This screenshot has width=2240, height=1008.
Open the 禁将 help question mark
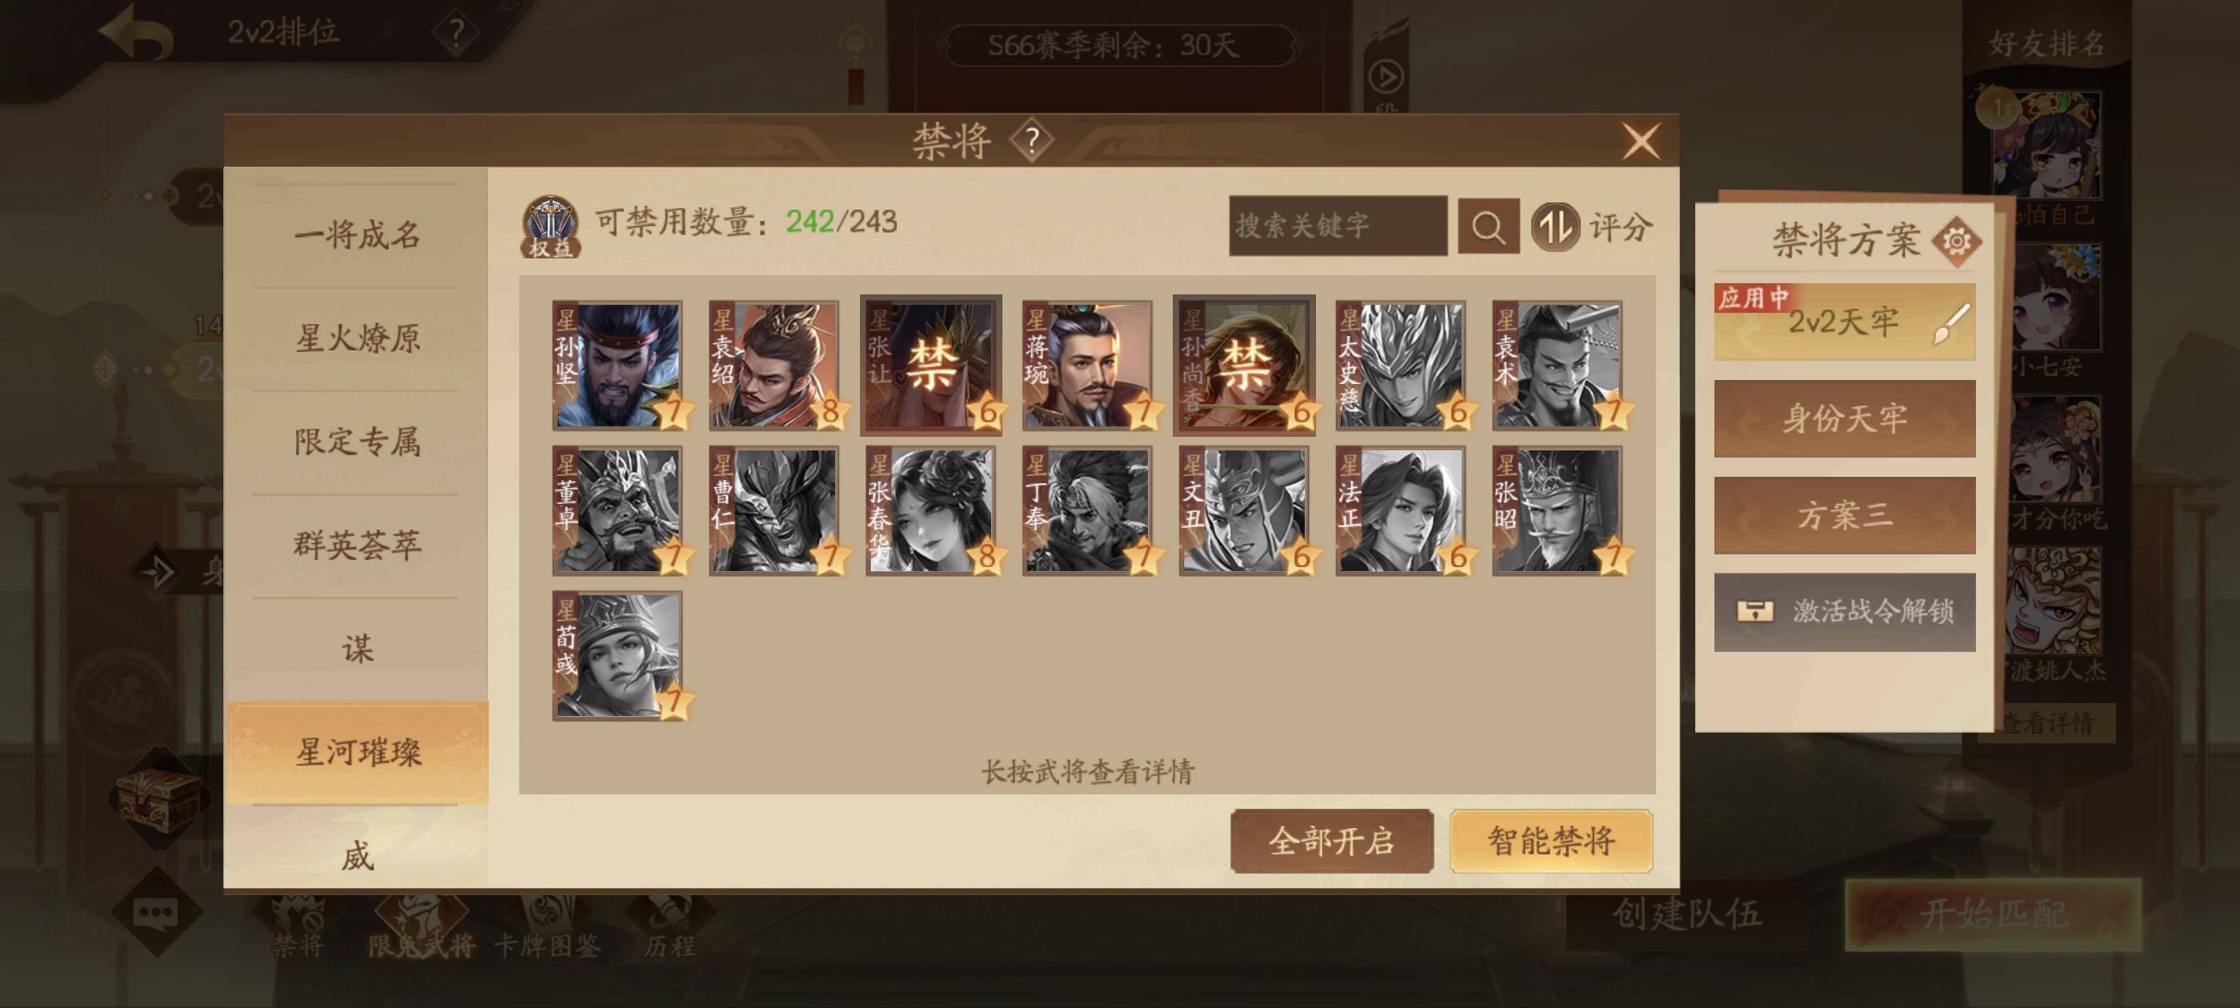pyautogui.click(x=1031, y=140)
